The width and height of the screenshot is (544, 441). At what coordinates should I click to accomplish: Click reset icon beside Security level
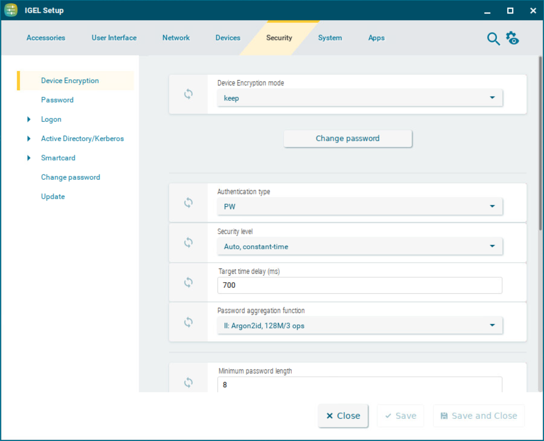tap(188, 242)
